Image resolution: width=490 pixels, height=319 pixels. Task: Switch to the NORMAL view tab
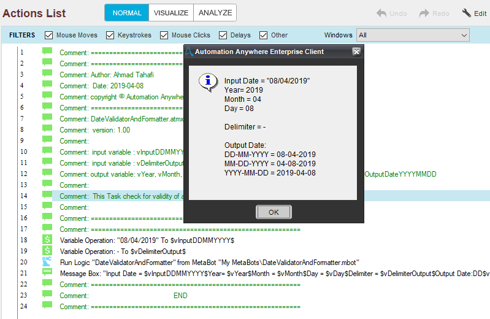click(127, 13)
